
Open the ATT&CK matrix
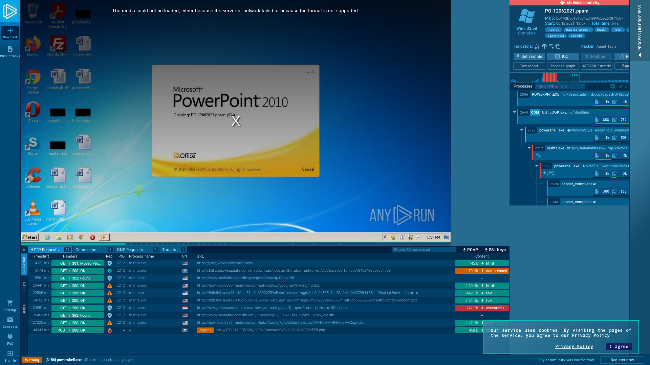597,66
